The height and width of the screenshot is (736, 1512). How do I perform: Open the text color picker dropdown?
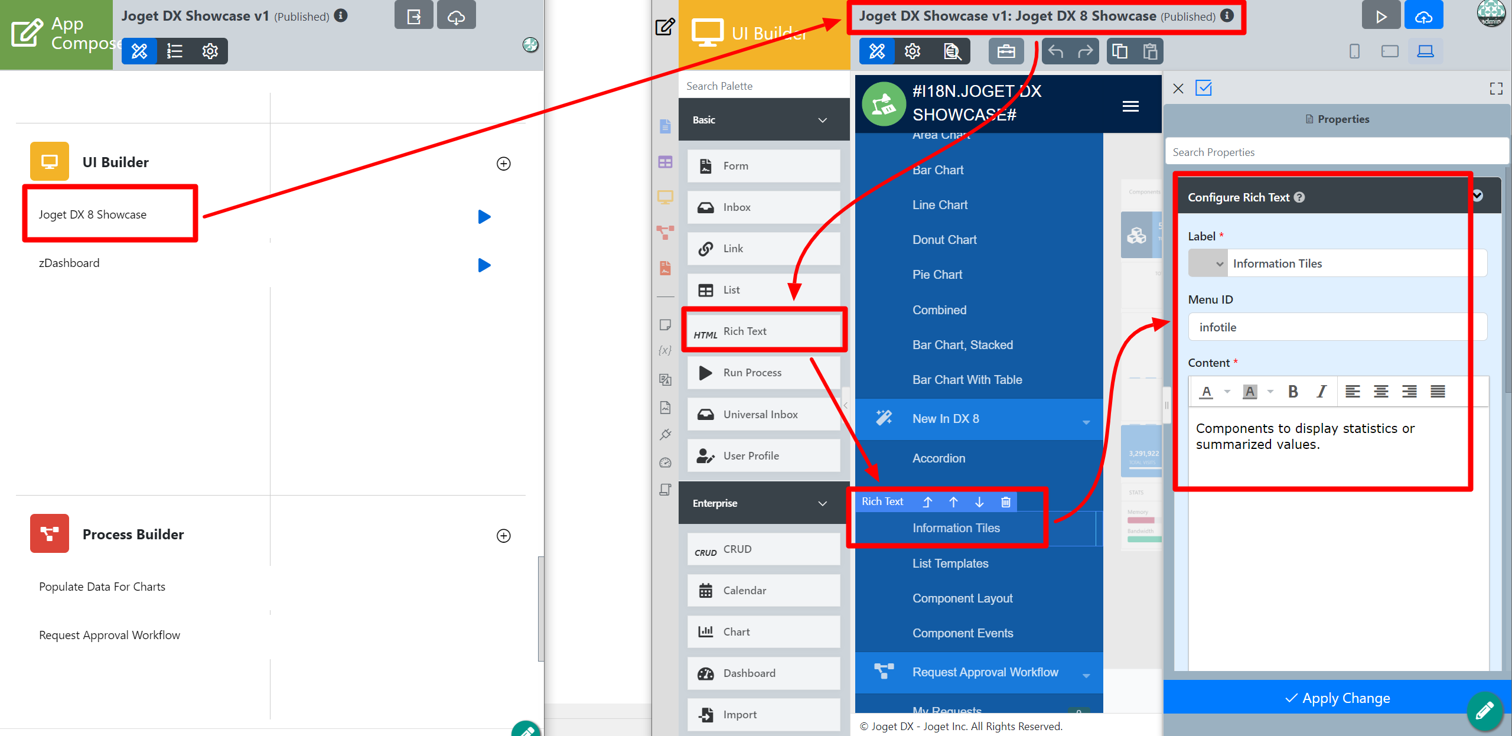click(x=1227, y=392)
